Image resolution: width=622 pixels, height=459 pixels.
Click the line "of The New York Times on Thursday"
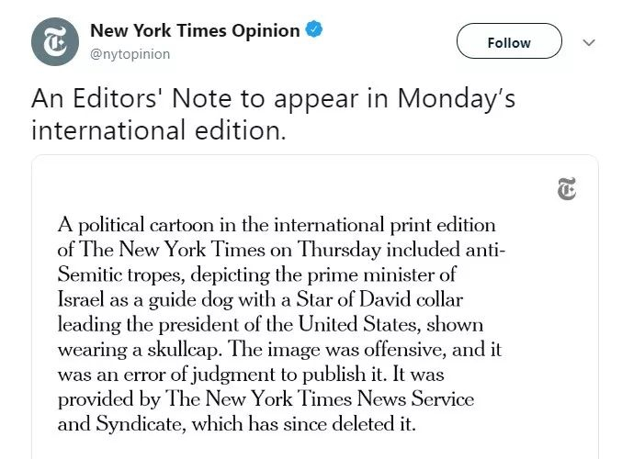(x=281, y=251)
